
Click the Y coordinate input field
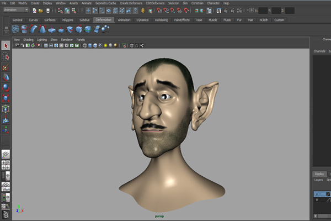[276, 10]
